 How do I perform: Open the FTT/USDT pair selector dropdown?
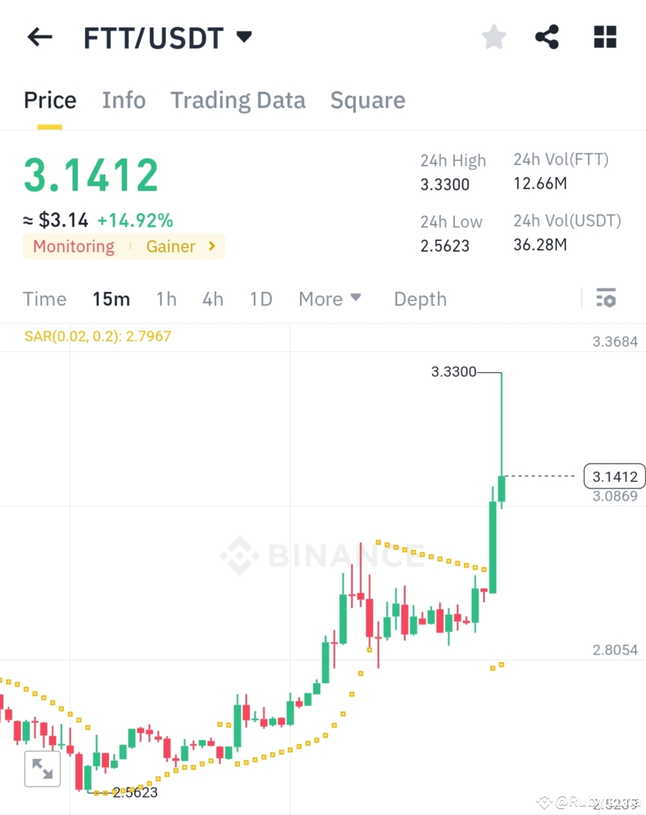click(244, 37)
